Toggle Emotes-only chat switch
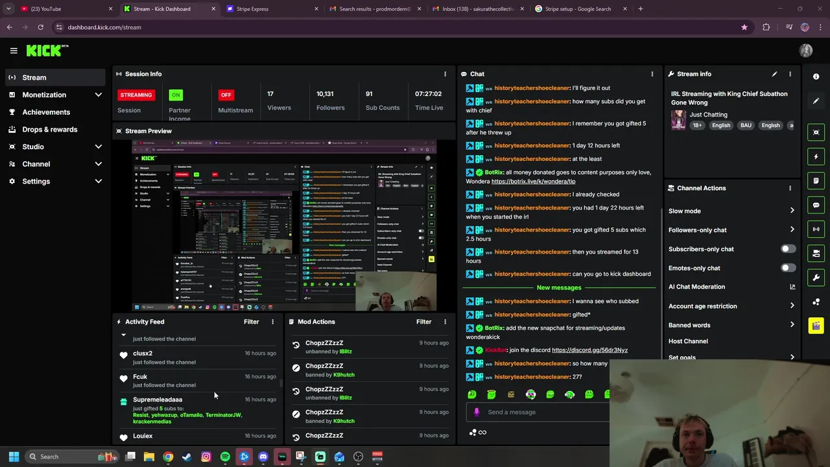This screenshot has height=467, width=830. click(788, 268)
